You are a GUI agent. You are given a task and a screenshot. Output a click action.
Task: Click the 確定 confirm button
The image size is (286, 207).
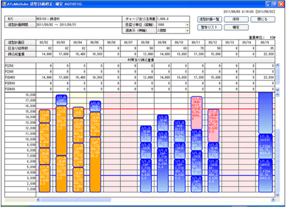tap(236, 27)
